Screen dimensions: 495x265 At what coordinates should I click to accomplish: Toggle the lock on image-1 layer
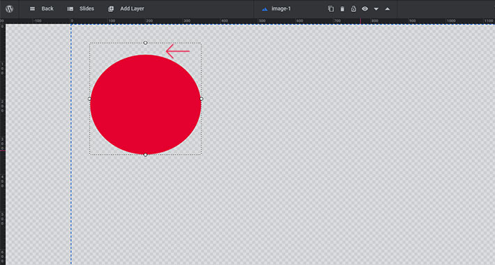353,9
